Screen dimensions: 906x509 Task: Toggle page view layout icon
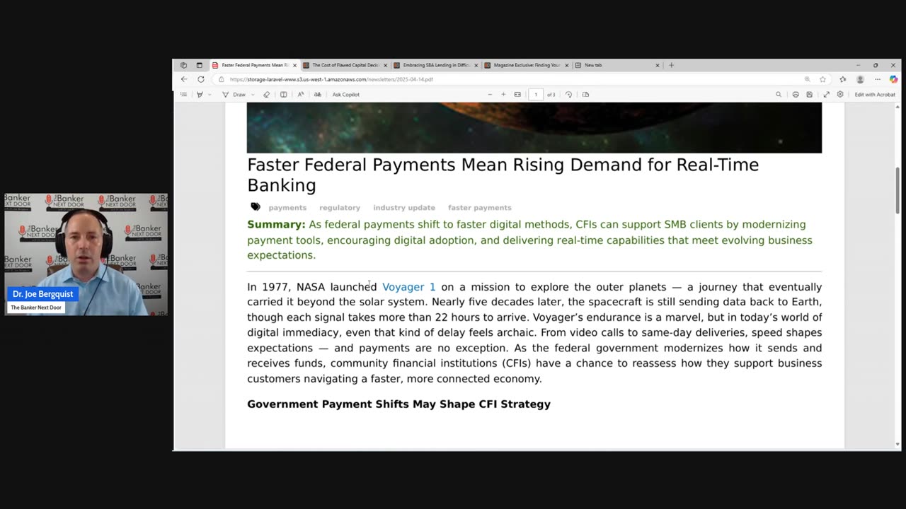click(284, 94)
